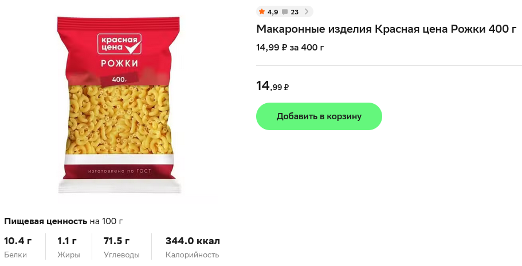
Task: Click the gray comments bubble icon
Action: [285, 11]
